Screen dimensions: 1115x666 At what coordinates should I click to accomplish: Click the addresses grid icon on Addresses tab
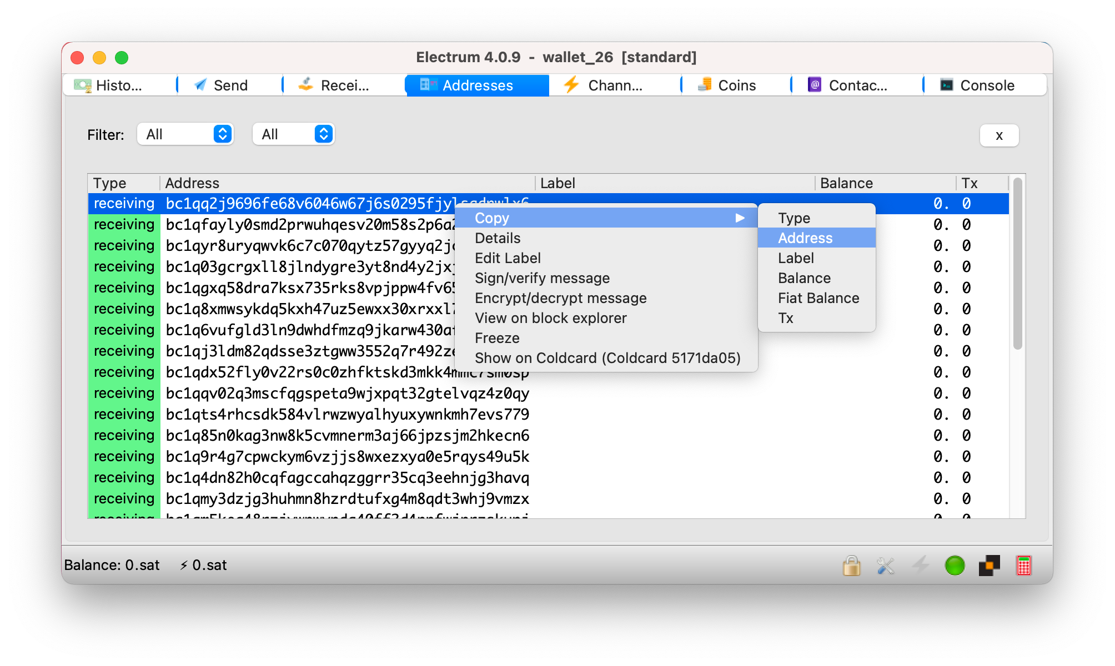pyautogui.click(x=428, y=84)
